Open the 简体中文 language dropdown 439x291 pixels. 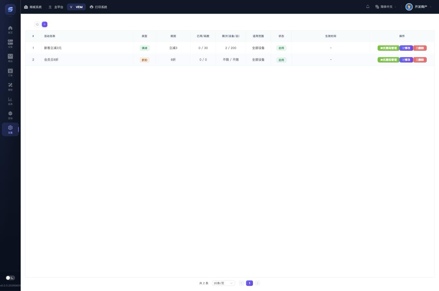pyautogui.click(x=386, y=7)
